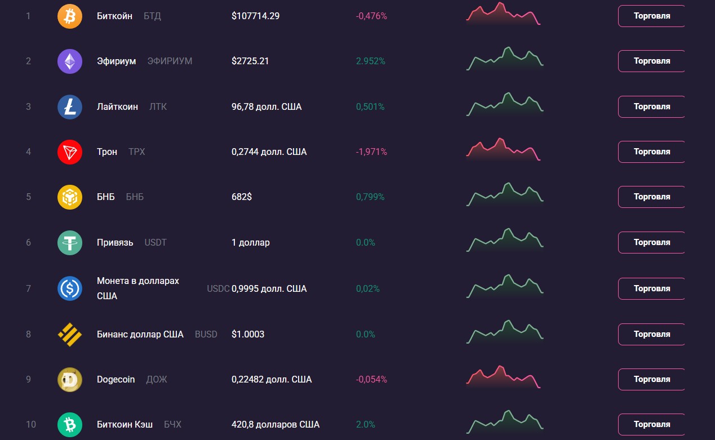Open Торговля for the USDC coin
715x440 pixels.
click(651, 288)
